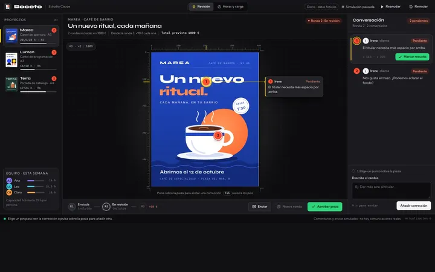
Task: Click the Añadir corrección button
Action: [x=414, y=206]
